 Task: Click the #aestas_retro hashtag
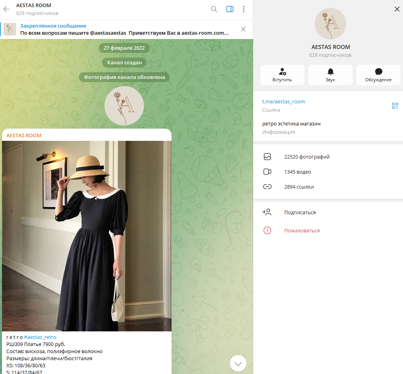click(40, 337)
